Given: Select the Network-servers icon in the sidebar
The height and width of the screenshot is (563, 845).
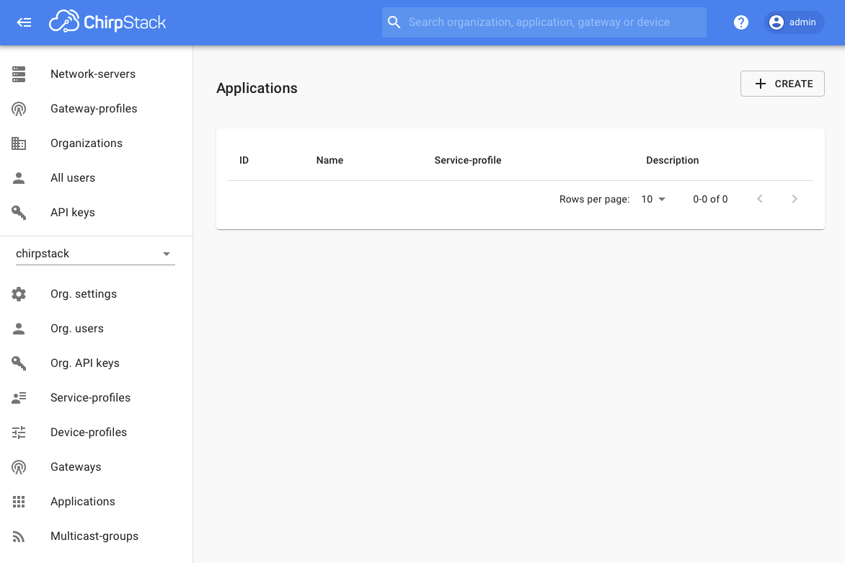Looking at the screenshot, I should pyautogui.click(x=18, y=74).
